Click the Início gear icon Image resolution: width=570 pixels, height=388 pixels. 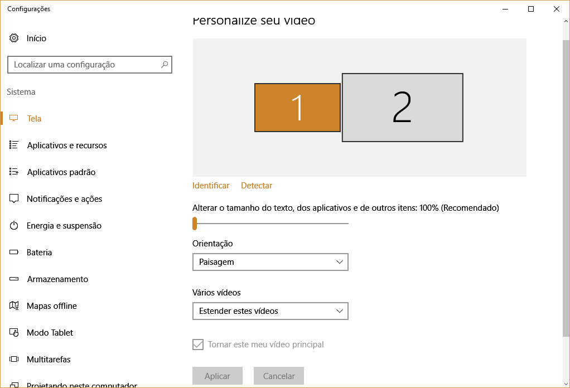(14, 38)
